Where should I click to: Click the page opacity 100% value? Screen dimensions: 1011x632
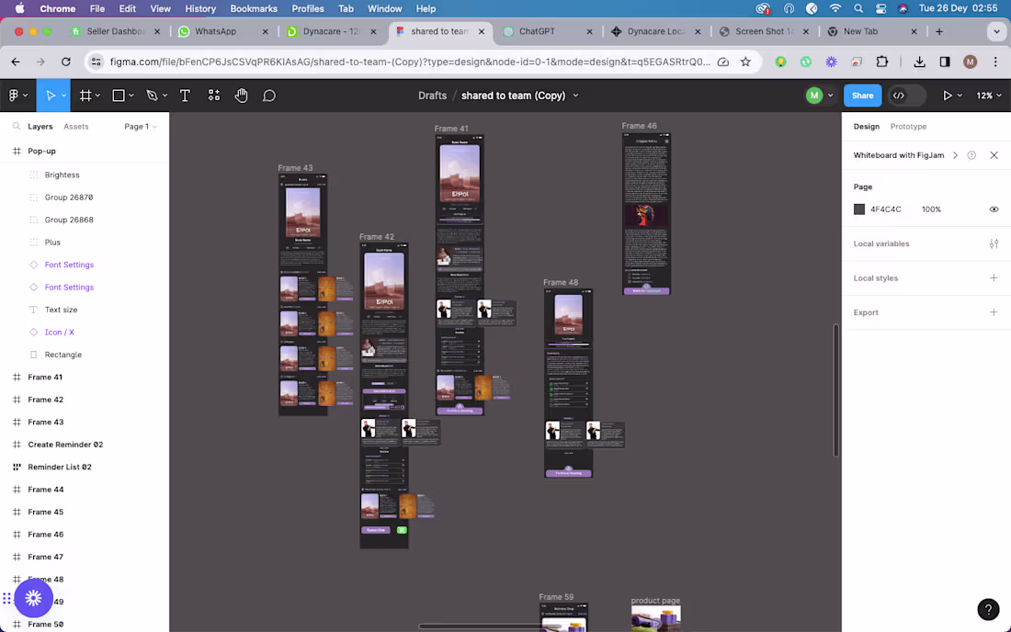pos(931,209)
